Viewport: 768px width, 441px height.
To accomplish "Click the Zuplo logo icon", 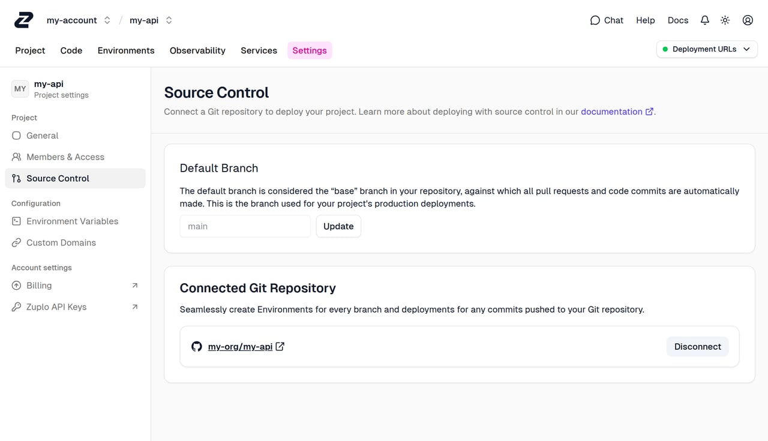I will [24, 20].
